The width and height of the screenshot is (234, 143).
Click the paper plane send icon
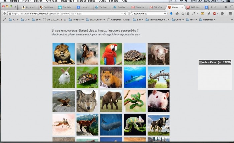(209, 14)
